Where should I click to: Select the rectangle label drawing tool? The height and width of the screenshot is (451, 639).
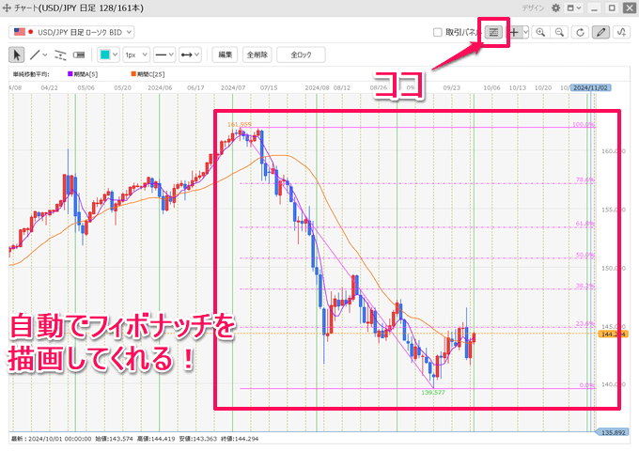79,54
